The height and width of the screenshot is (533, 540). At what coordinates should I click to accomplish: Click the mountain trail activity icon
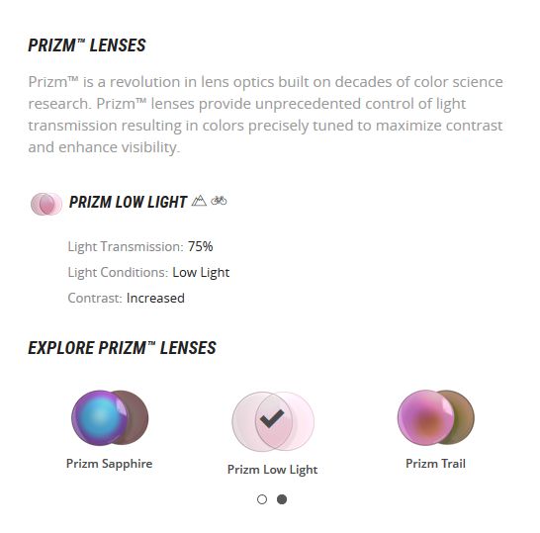tap(199, 201)
